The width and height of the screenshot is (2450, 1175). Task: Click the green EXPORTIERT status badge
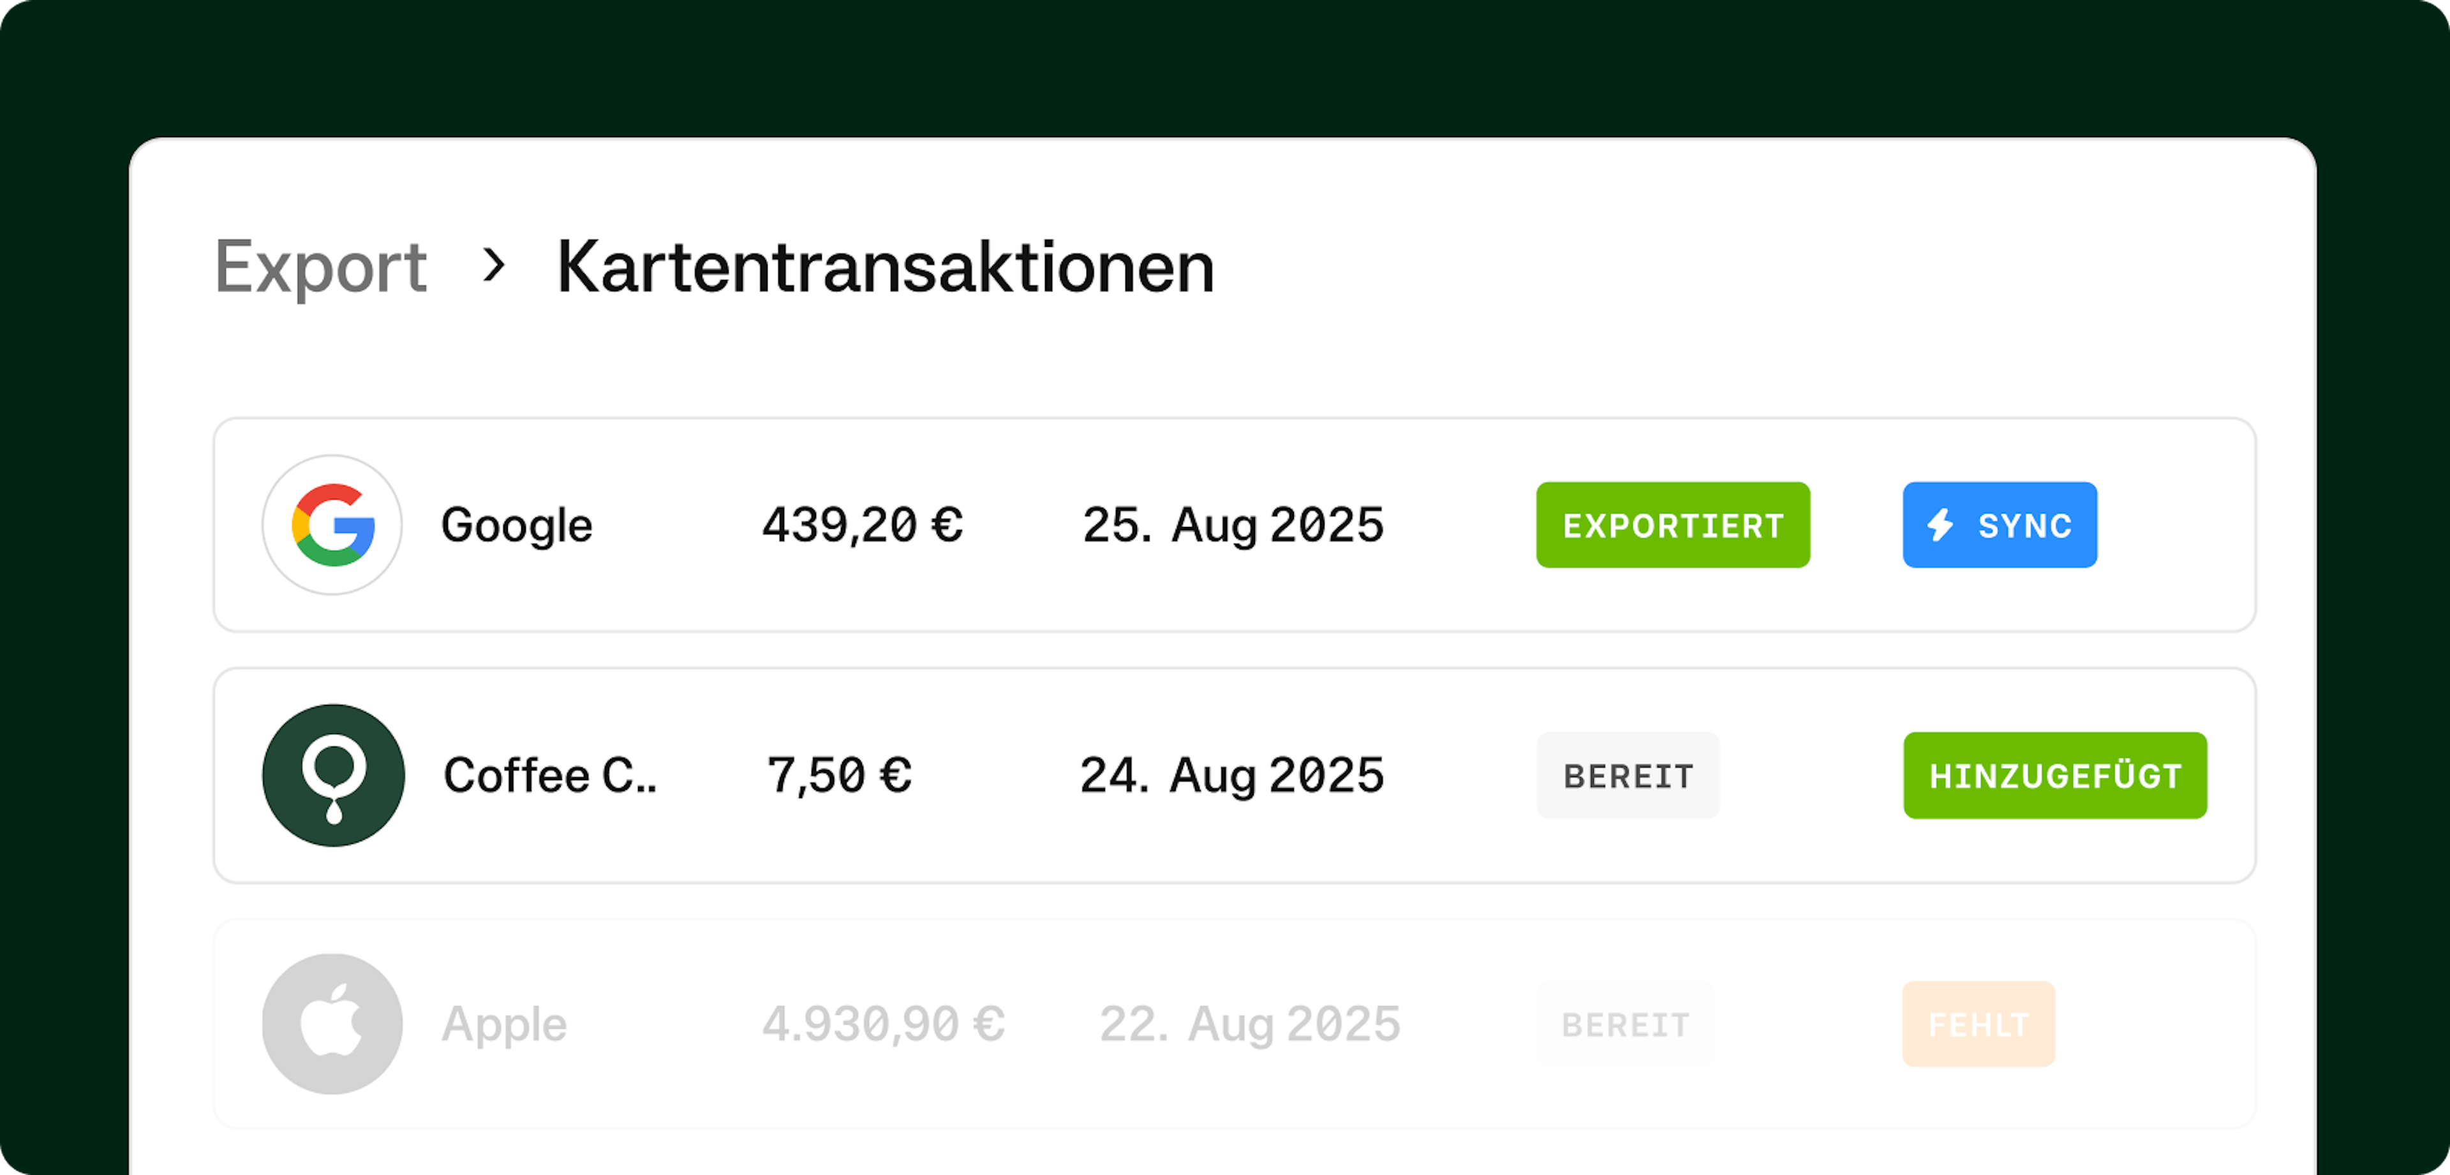click(x=1673, y=525)
